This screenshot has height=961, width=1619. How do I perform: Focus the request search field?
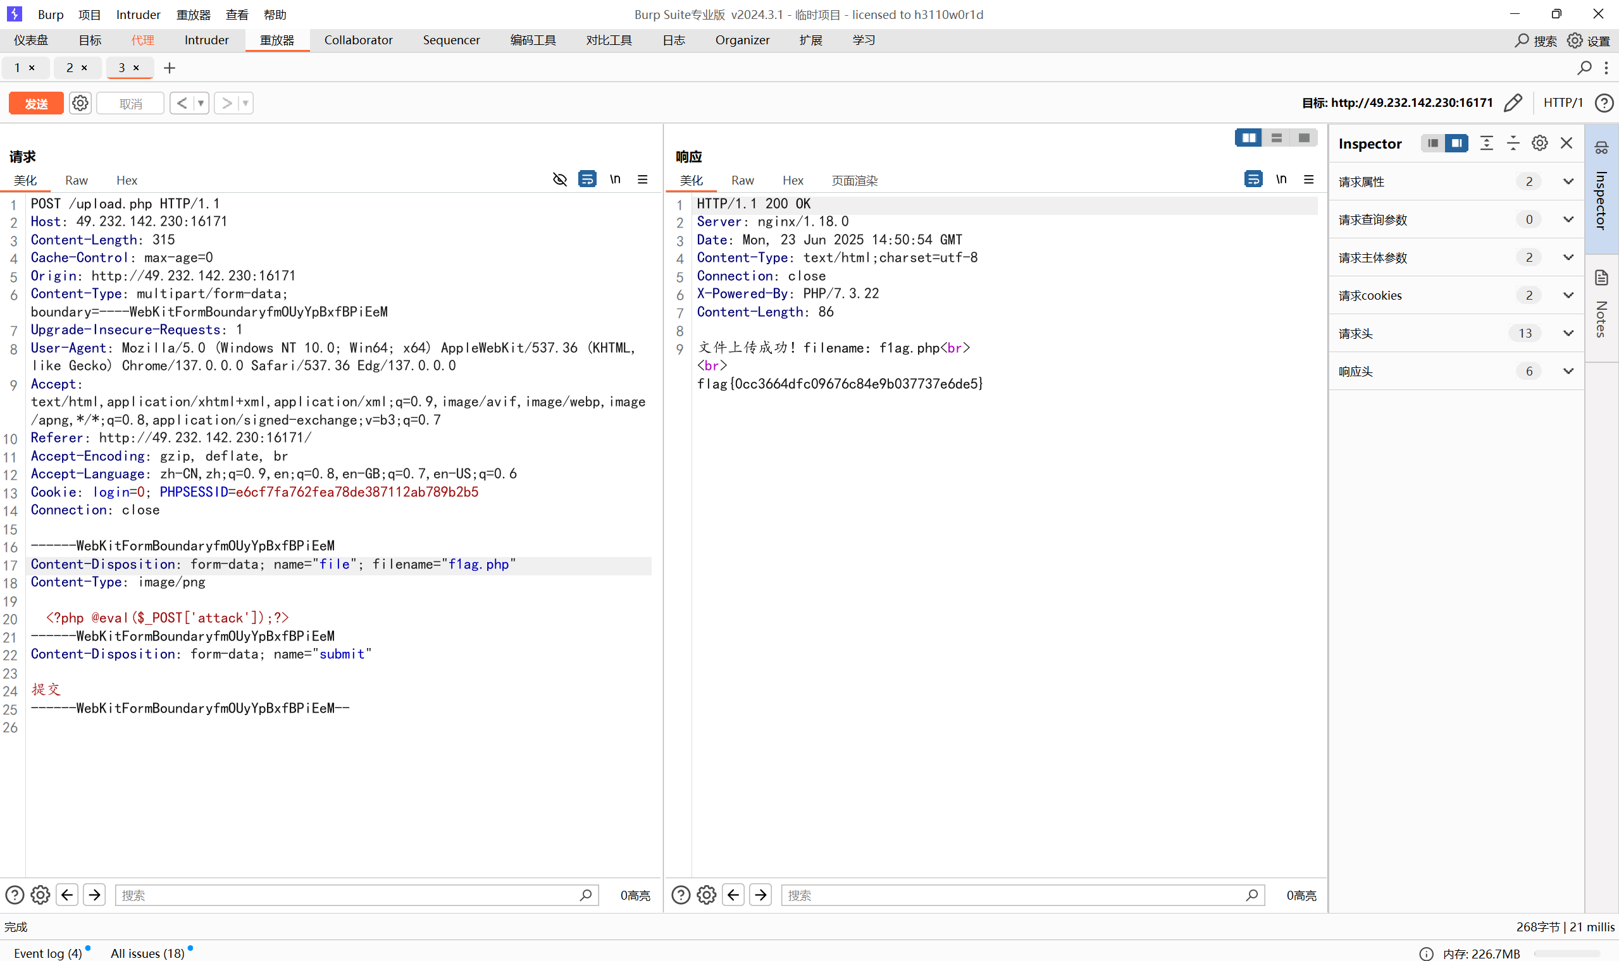pos(356,895)
